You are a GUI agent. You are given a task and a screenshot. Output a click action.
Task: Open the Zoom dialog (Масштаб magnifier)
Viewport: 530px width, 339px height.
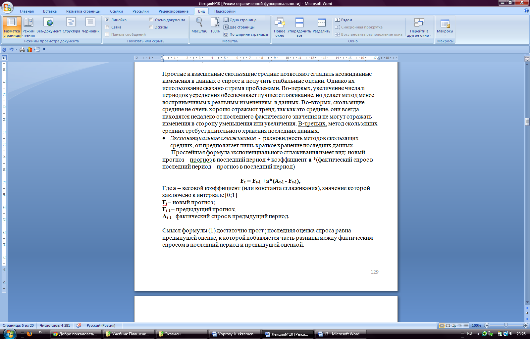[199, 25]
